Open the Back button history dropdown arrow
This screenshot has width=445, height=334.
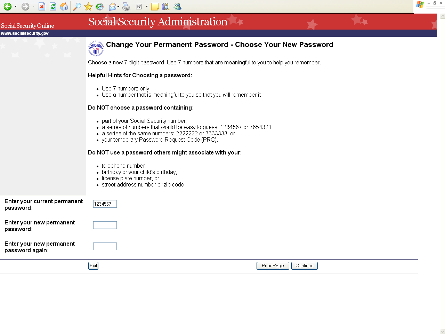pyautogui.click(x=16, y=7)
